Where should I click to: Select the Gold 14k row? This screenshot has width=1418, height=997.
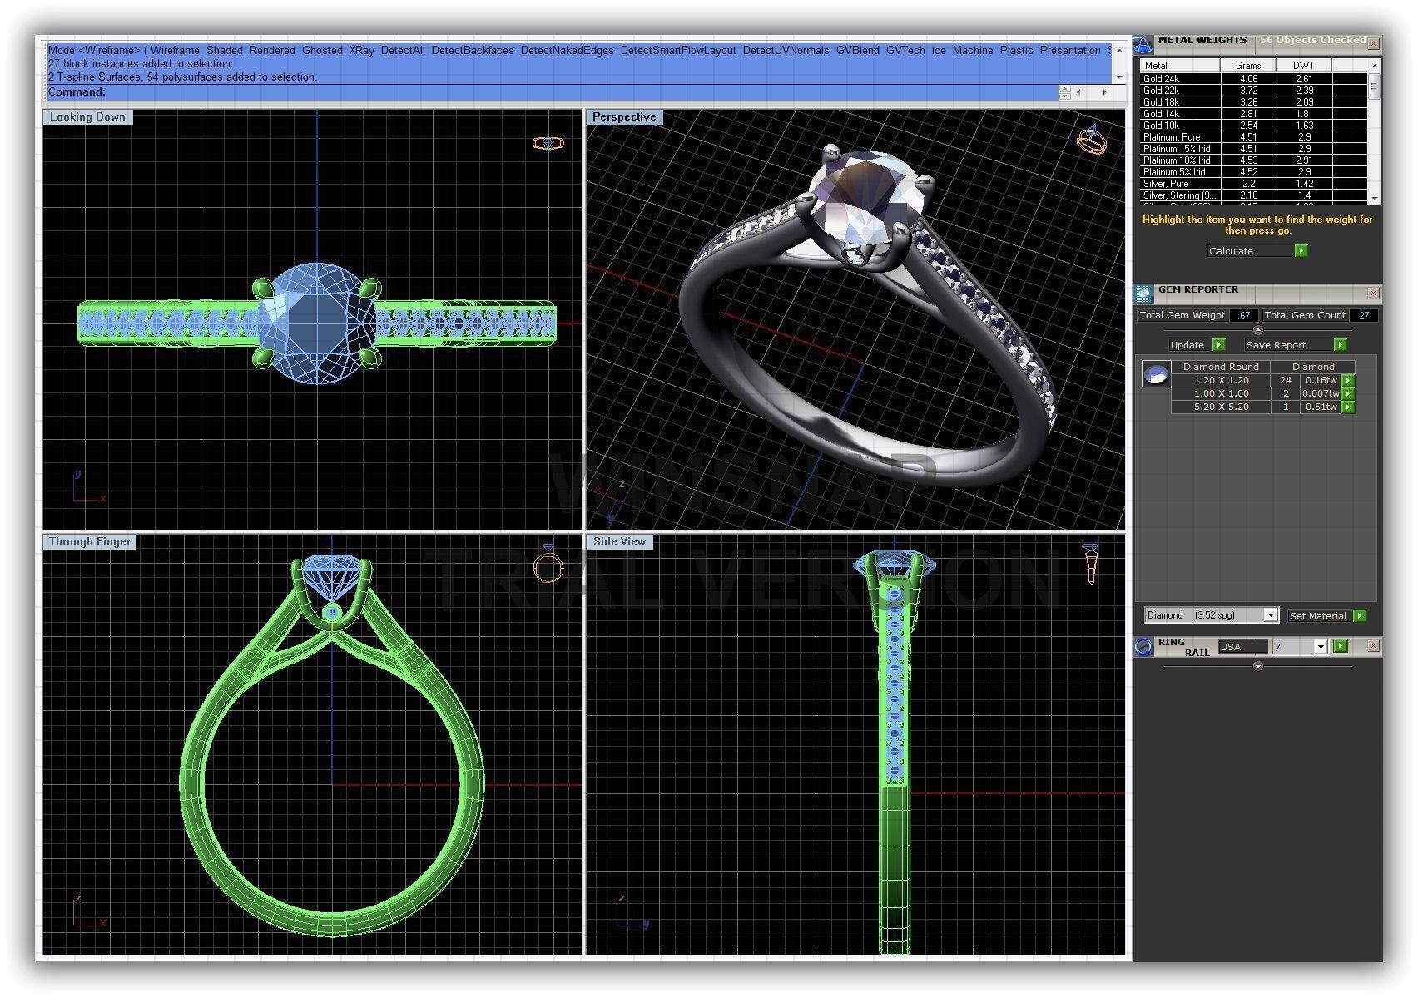[x=1253, y=114]
